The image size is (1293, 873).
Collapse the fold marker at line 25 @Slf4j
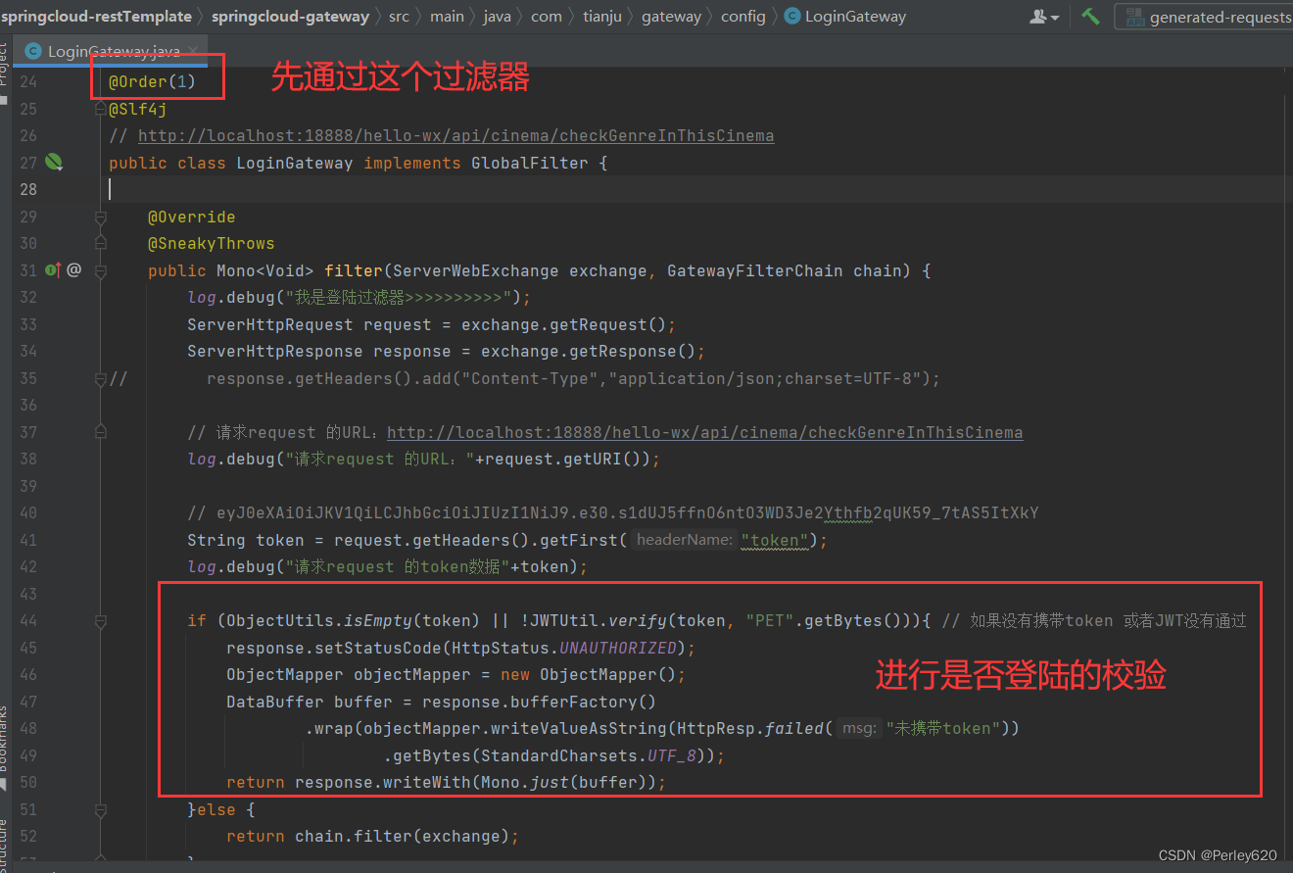(100, 109)
